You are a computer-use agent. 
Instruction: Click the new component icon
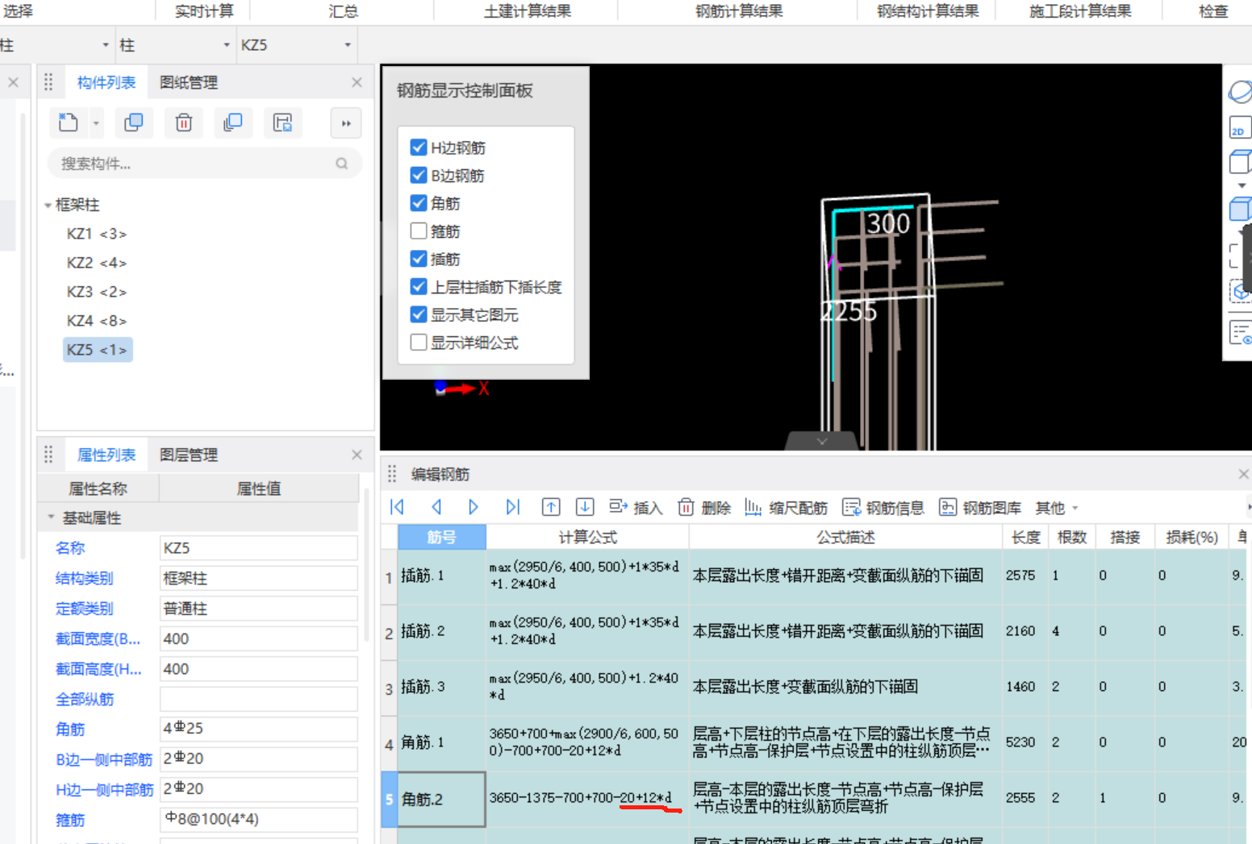coord(69,123)
